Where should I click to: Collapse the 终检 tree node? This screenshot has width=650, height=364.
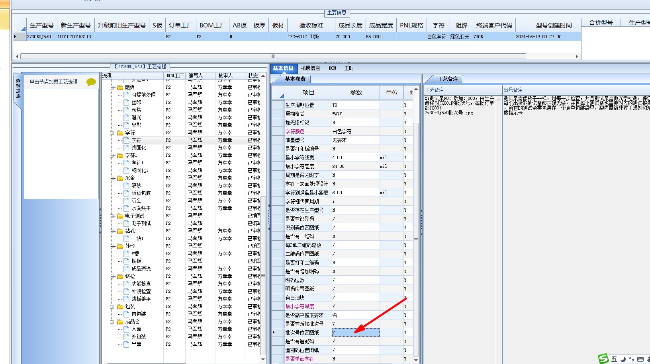click(112, 276)
